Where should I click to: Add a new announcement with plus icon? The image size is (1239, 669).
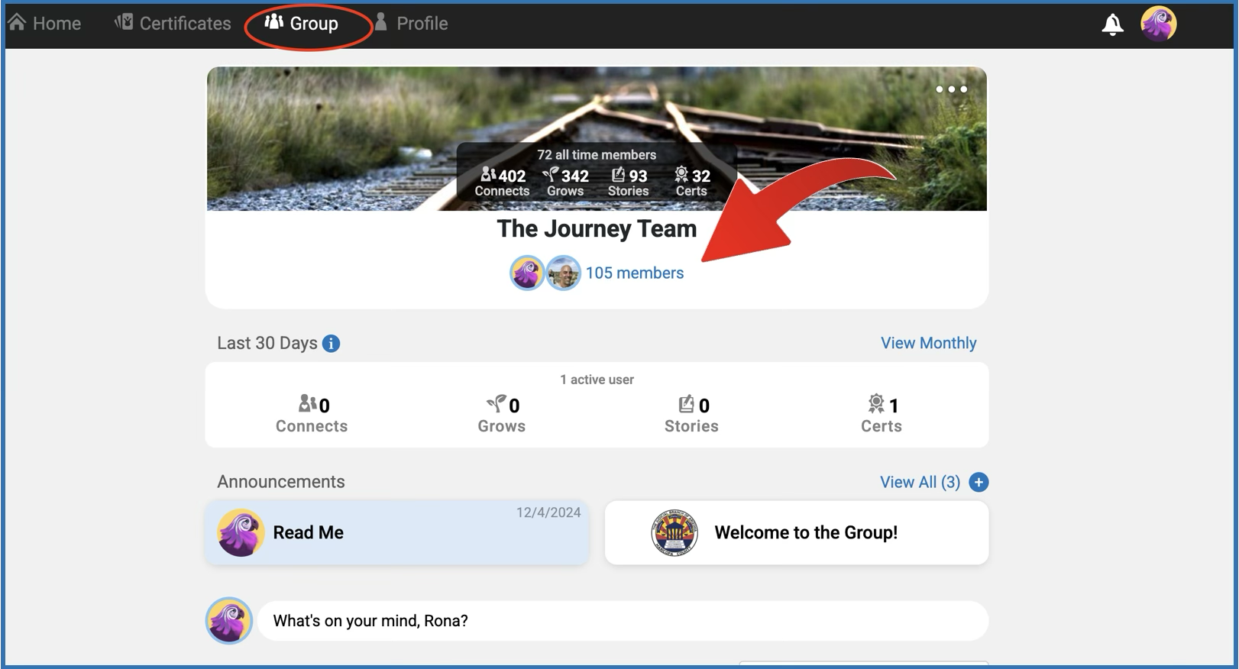pyautogui.click(x=978, y=482)
